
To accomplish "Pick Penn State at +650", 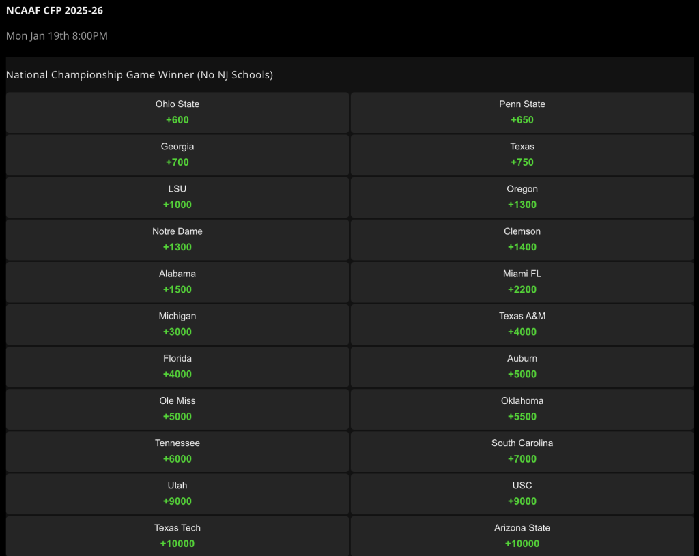I will 522,113.
